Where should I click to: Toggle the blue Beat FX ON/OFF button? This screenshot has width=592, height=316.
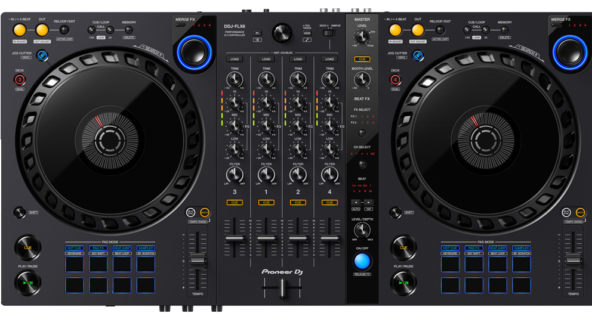tap(362, 261)
